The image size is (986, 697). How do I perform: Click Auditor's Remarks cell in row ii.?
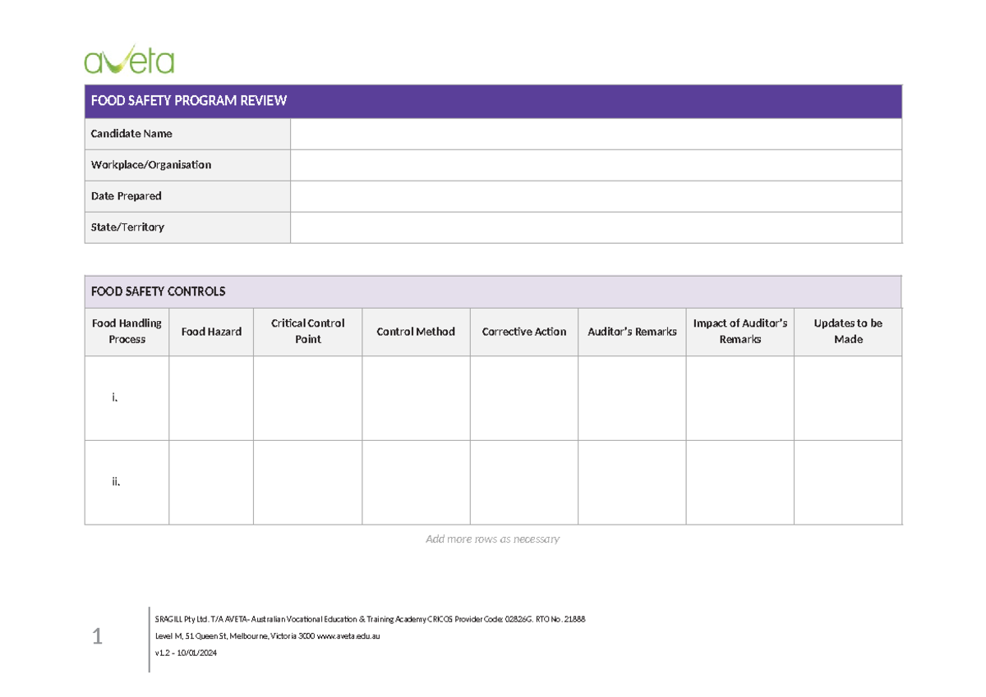632,483
